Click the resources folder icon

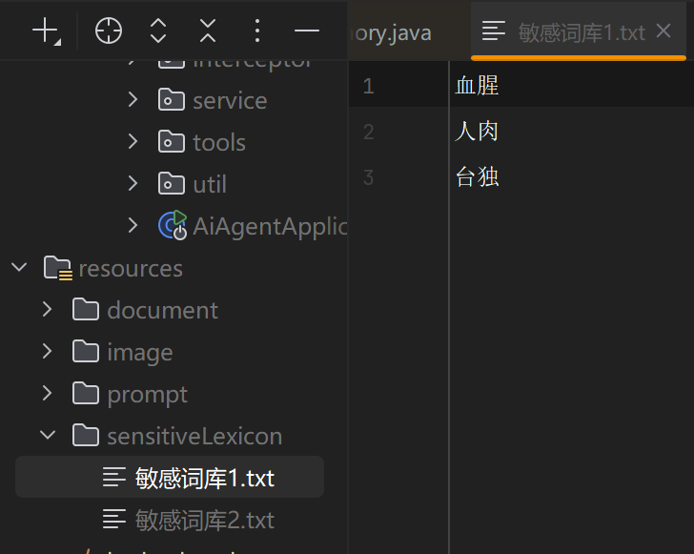pyautogui.click(x=58, y=269)
